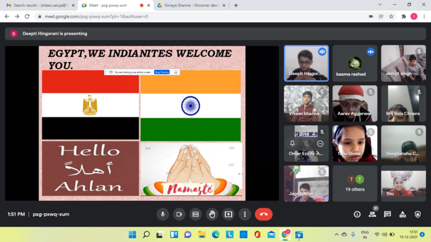Open the 19 others participant tile

pyautogui.click(x=355, y=184)
